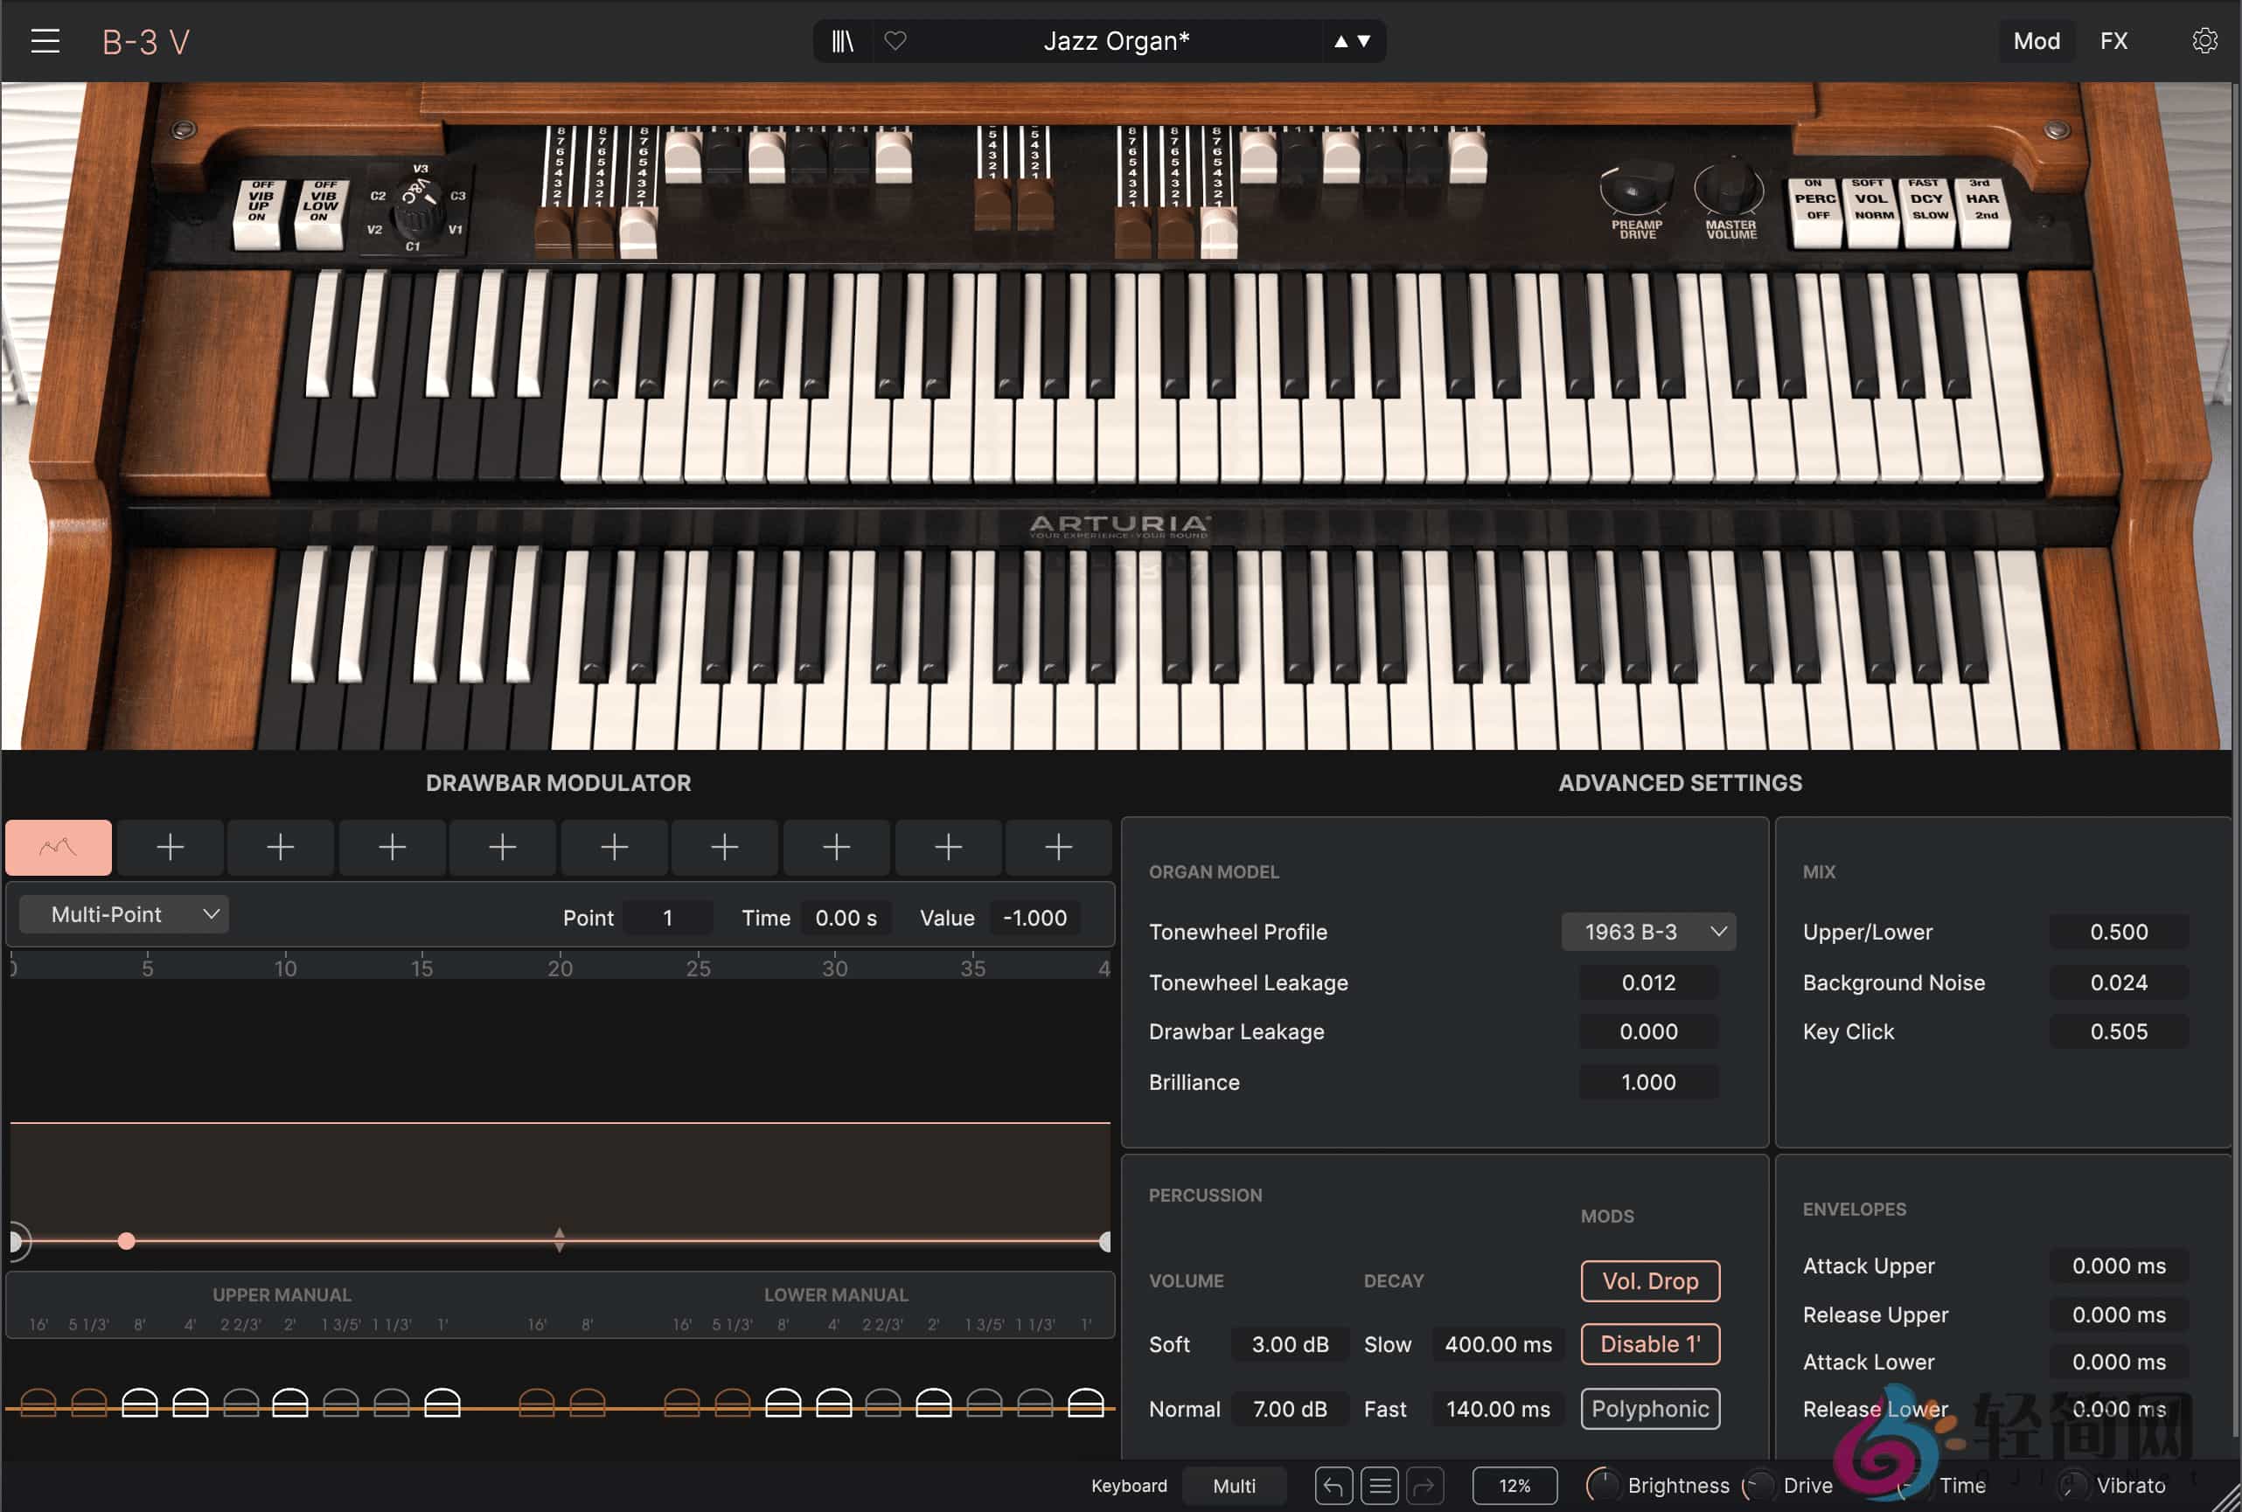
Task: Click the Disable 1' button
Action: (1650, 1343)
